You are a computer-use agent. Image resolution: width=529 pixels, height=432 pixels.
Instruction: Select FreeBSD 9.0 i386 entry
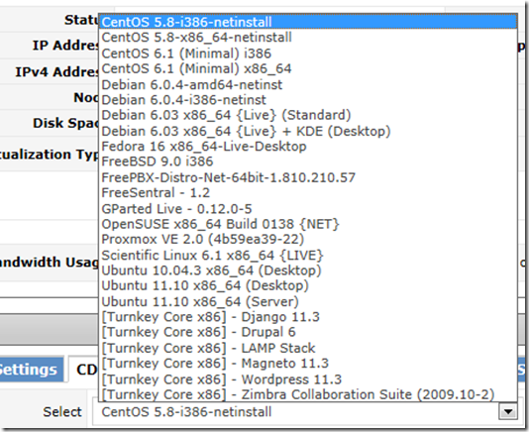(x=308, y=162)
